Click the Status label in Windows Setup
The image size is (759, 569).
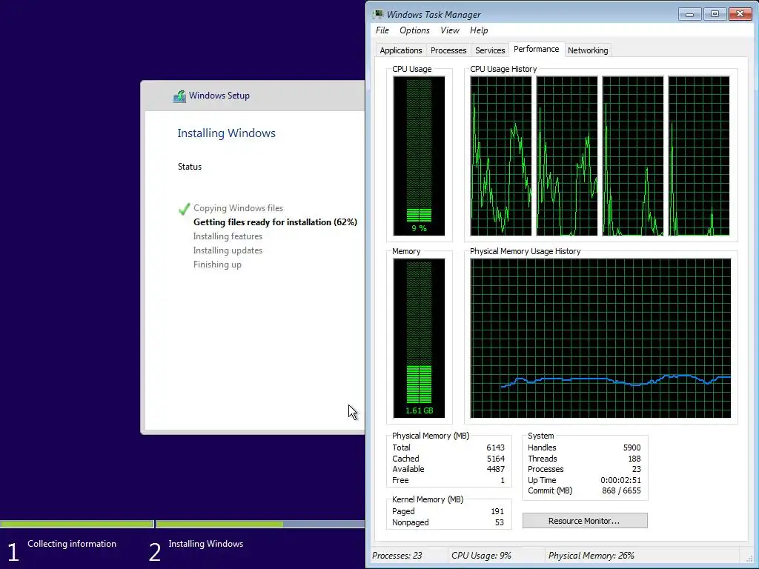pos(189,167)
